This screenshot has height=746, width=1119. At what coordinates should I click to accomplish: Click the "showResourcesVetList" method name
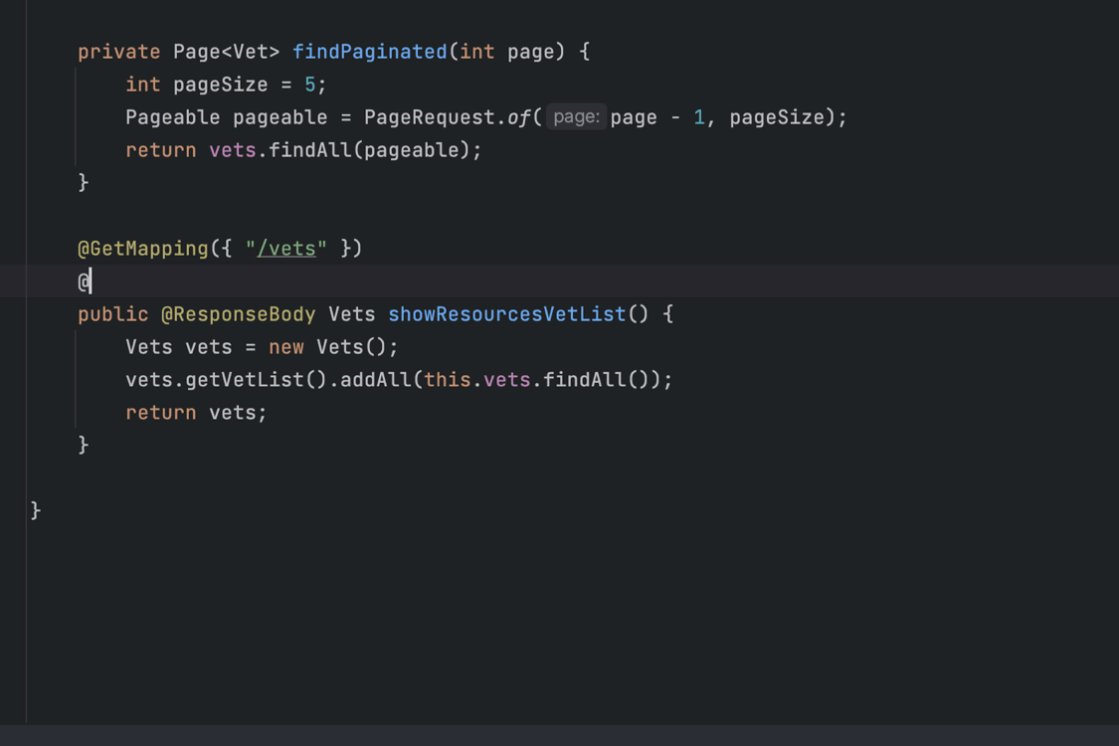[x=506, y=314]
